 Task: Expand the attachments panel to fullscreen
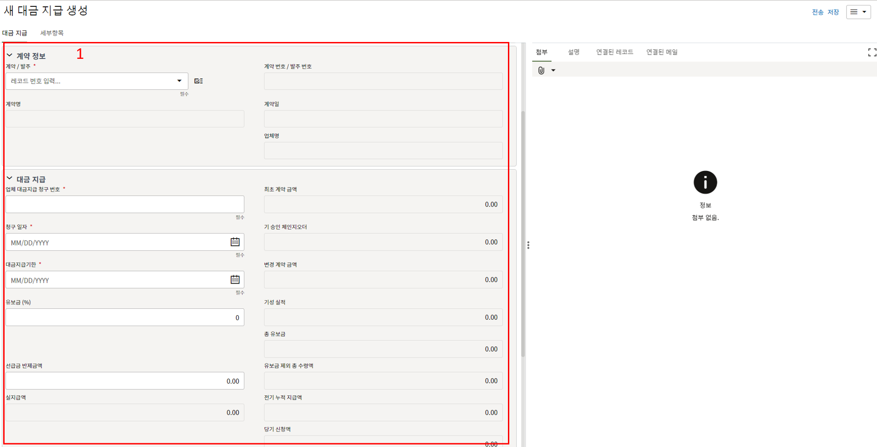coord(872,52)
